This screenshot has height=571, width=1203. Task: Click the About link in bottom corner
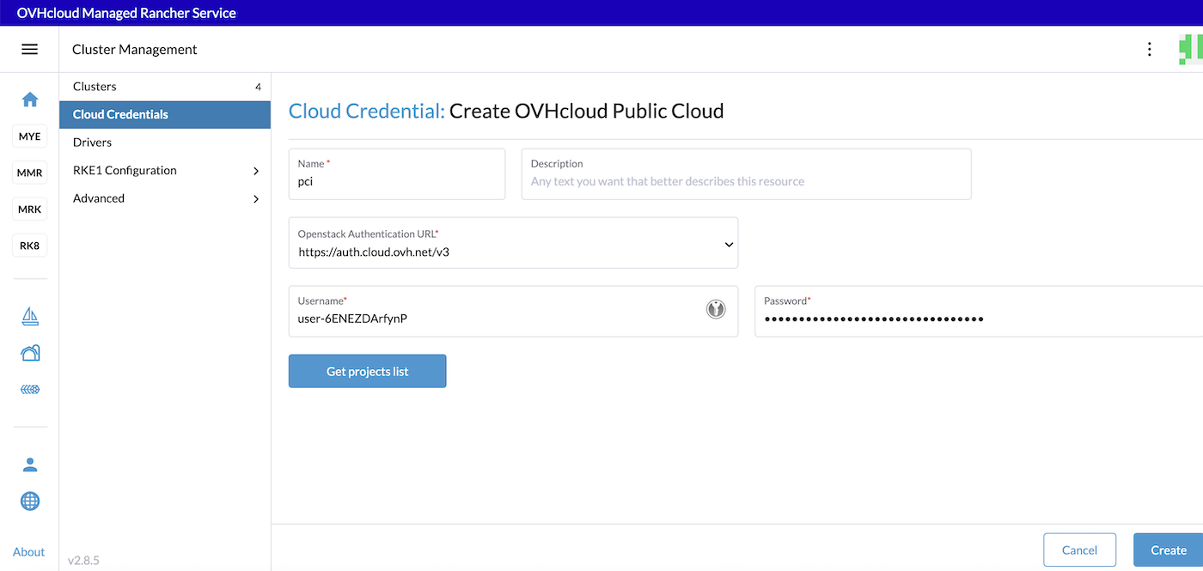(28, 552)
